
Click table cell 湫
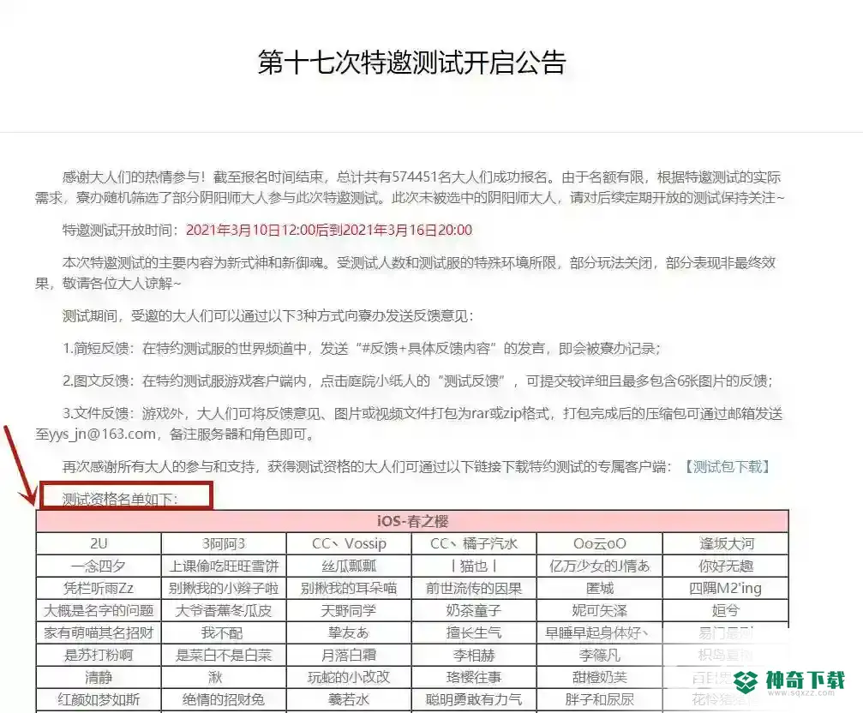[224, 677]
